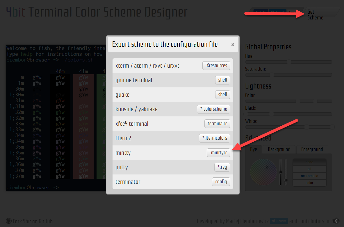Click the .Xresources export button
Image resolution: width=344 pixels, height=227 pixels.
click(216, 66)
